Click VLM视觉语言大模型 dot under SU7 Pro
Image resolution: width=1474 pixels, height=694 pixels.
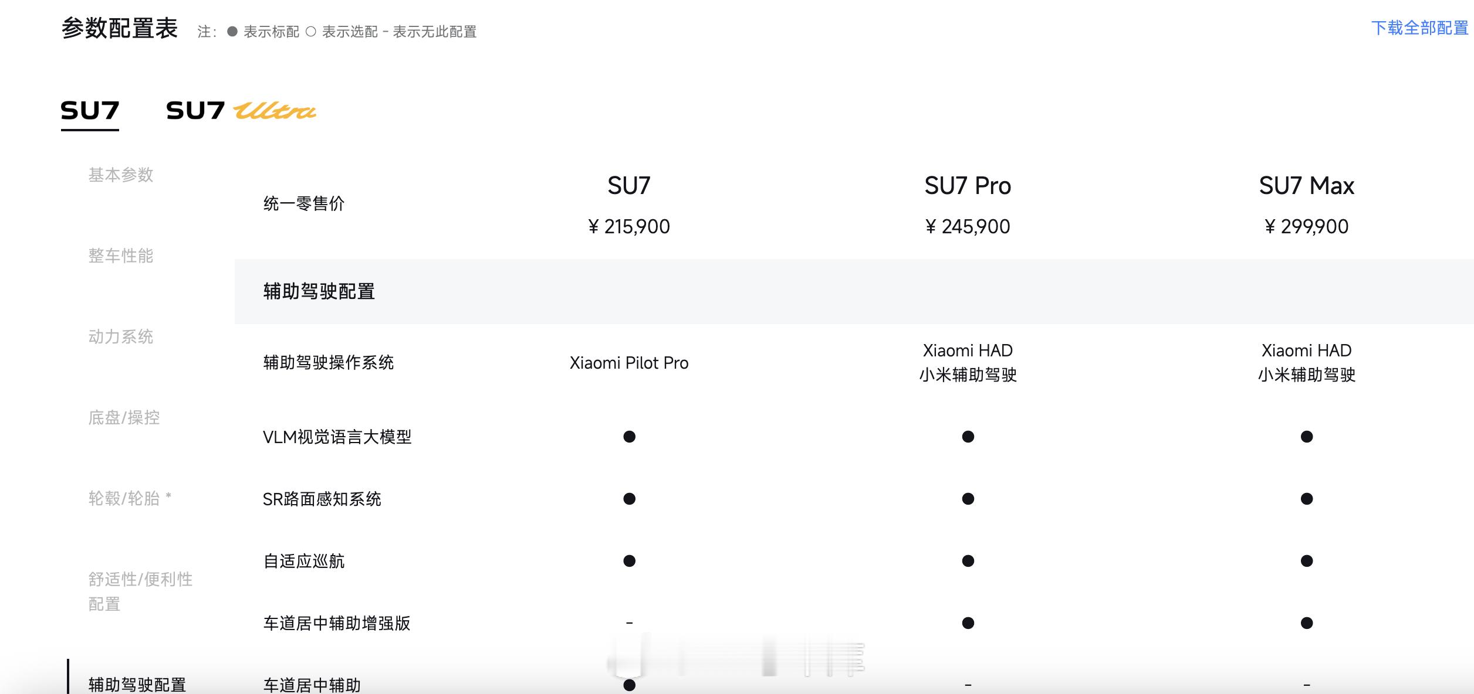coord(968,437)
